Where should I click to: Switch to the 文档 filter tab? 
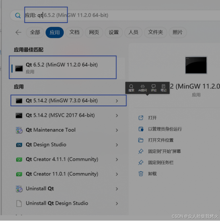coord(74,33)
